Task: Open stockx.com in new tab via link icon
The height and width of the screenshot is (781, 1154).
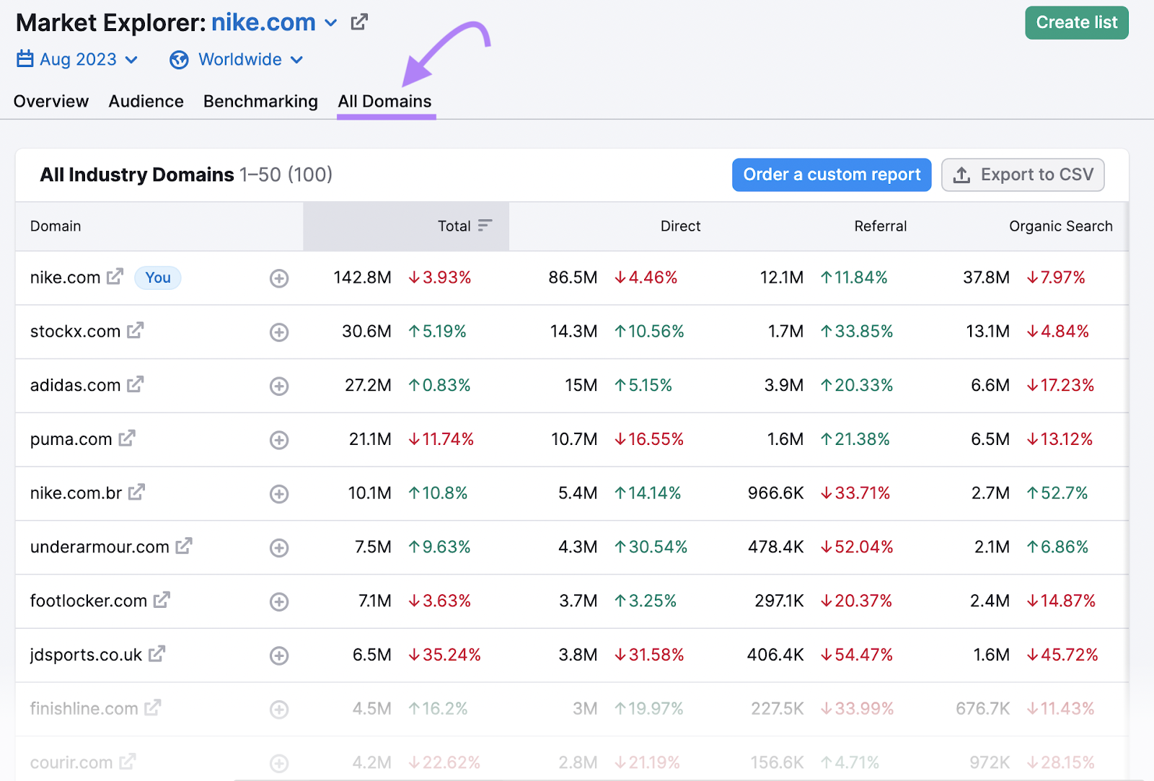Action: (135, 330)
